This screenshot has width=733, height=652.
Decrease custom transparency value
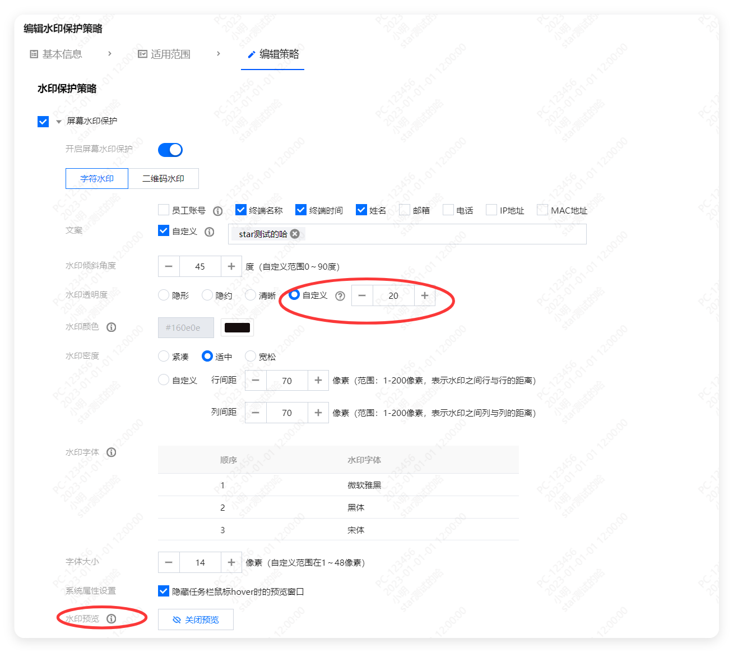pyautogui.click(x=362, y=295)
